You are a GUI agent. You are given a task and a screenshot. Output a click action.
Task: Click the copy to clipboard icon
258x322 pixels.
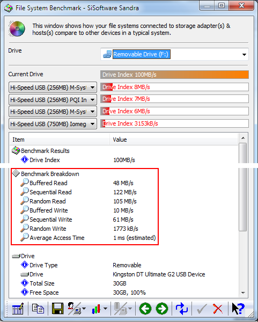click(38, 309)
